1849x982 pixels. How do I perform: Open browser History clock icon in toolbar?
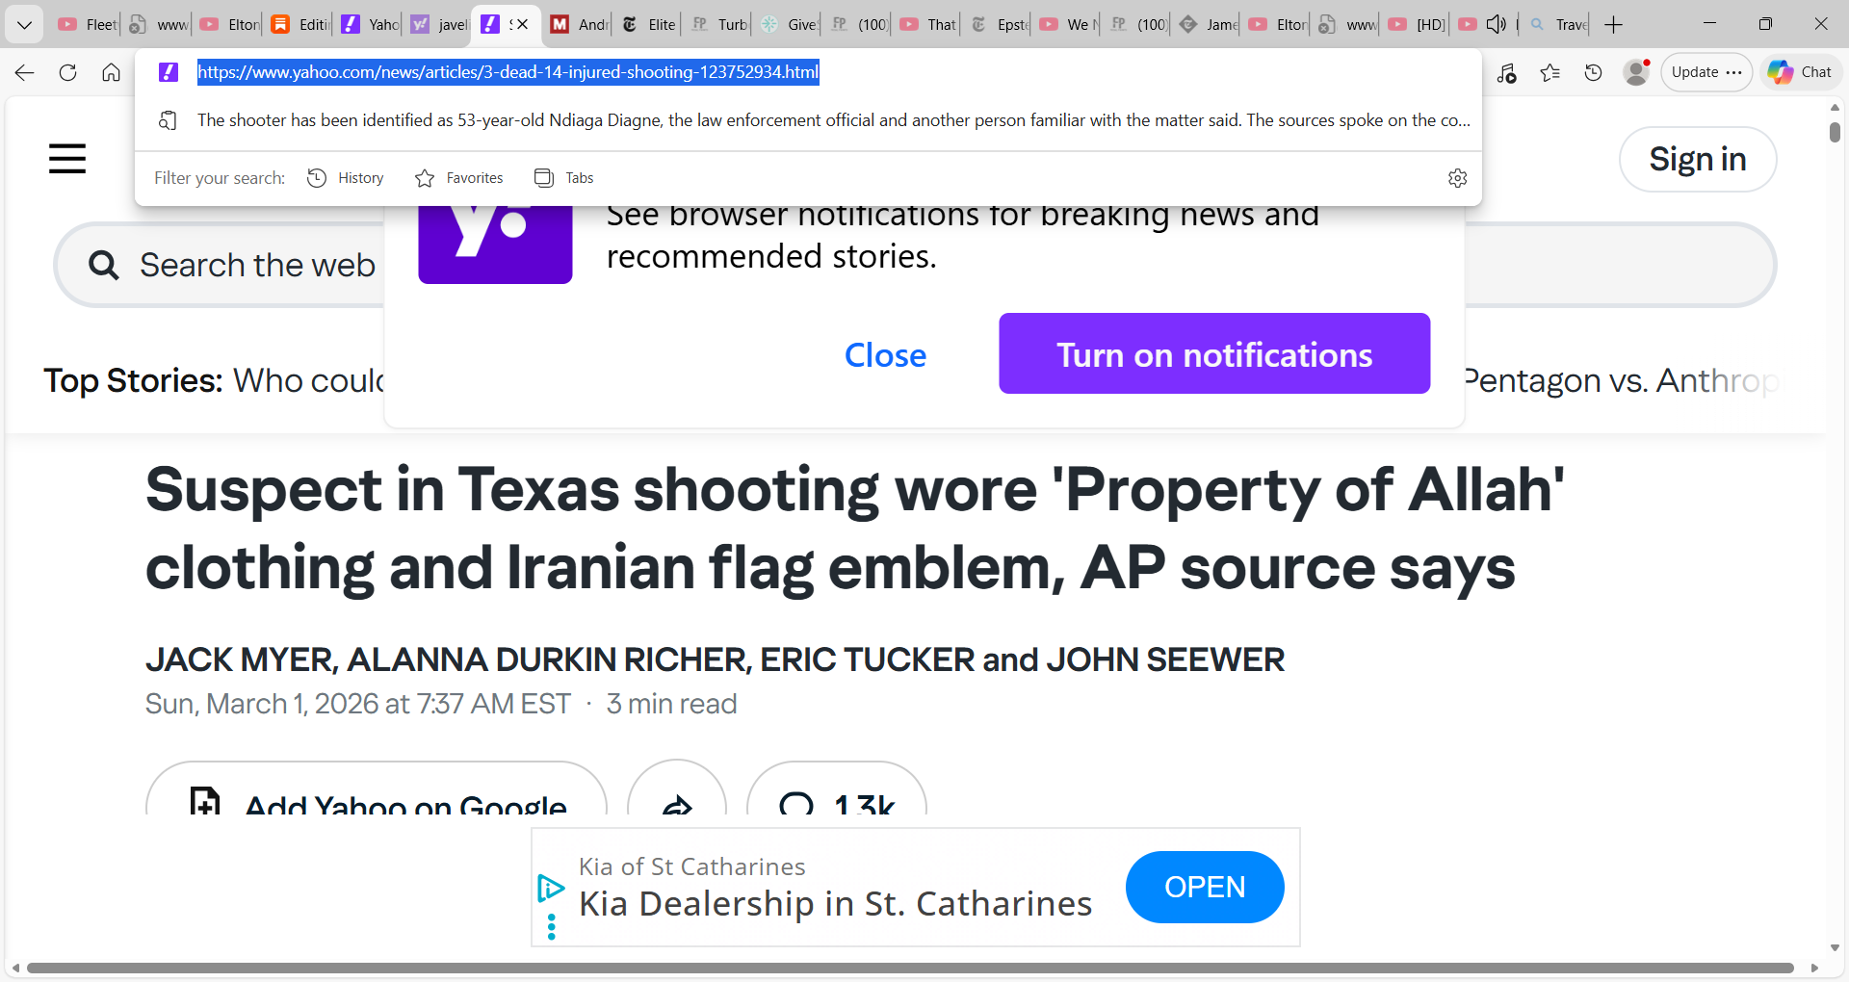[x=1593, y=72]
